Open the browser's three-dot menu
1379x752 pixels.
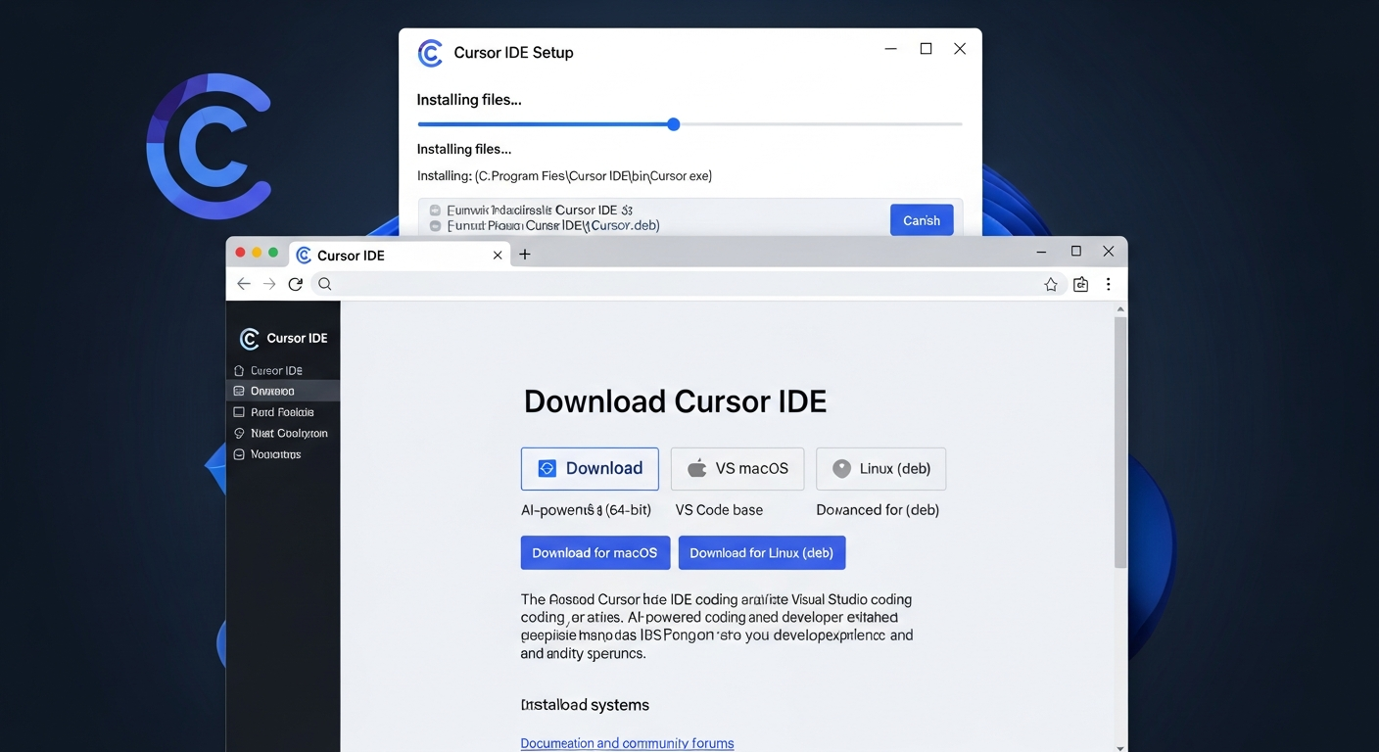pos(1108,283)
